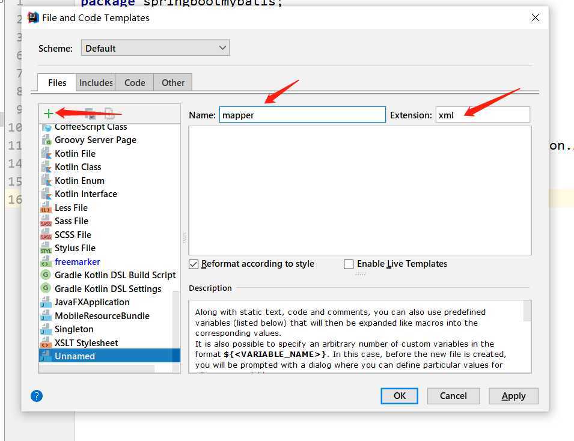Select the Less File icon
The image size is (574, 441).
pyautogui.click(x=46, y=207)
